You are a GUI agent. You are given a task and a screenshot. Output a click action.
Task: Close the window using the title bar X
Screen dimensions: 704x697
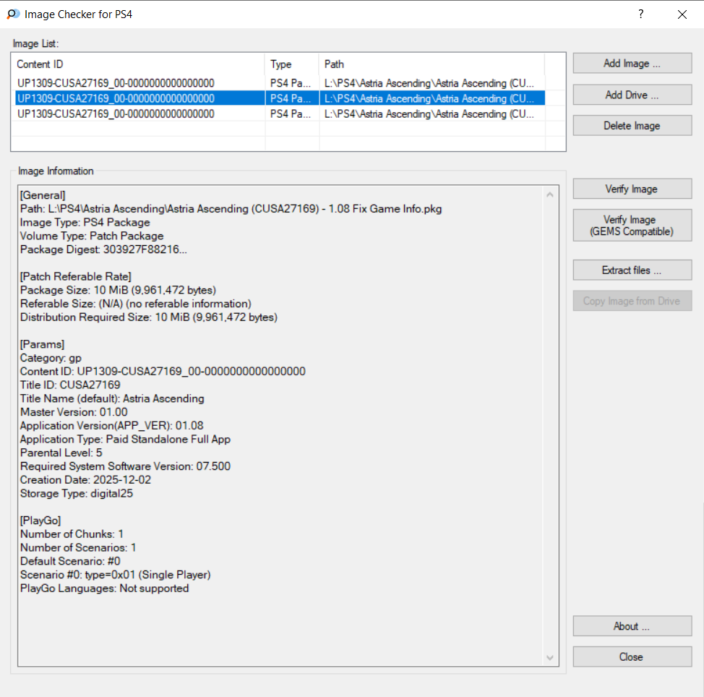click(x=682, y=14)
